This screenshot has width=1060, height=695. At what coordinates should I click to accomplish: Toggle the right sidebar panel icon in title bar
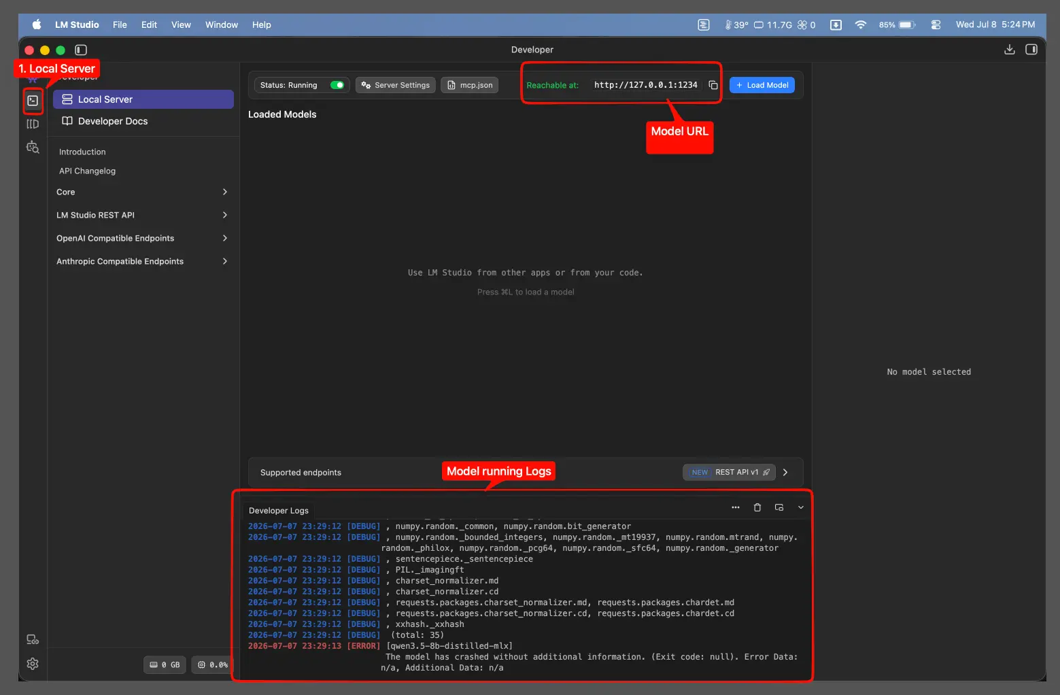click(x=1031, y=50)
